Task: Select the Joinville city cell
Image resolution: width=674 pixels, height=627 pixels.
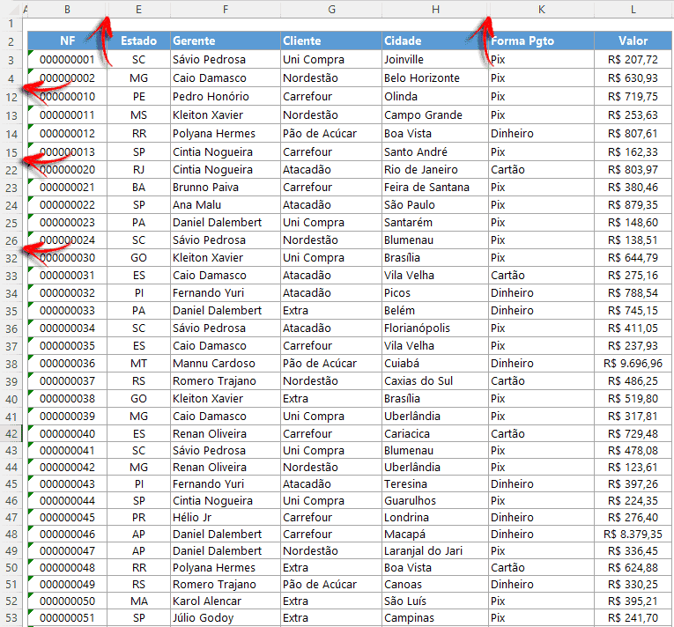Action: pos(435,59)
